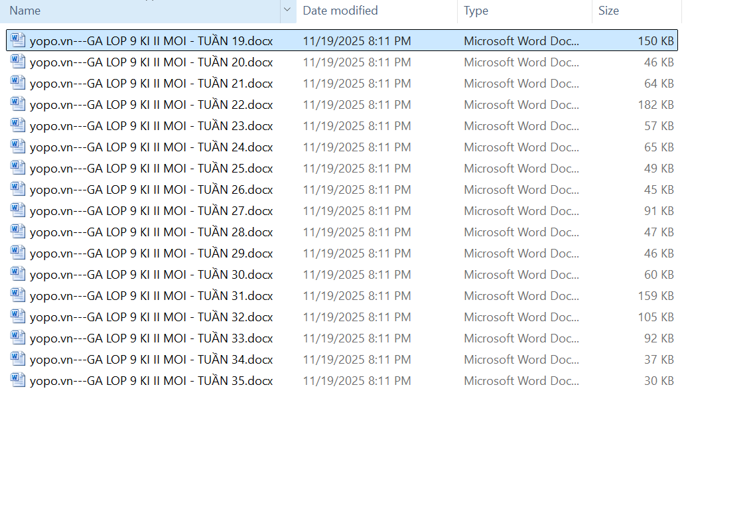Click the Word icon for TUẦN 19.docx
Screen dimensions: 753x515
tap(18, 40)
